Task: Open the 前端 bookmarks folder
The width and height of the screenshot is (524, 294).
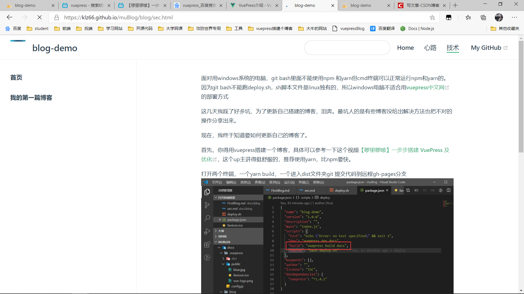Action: 63,29
